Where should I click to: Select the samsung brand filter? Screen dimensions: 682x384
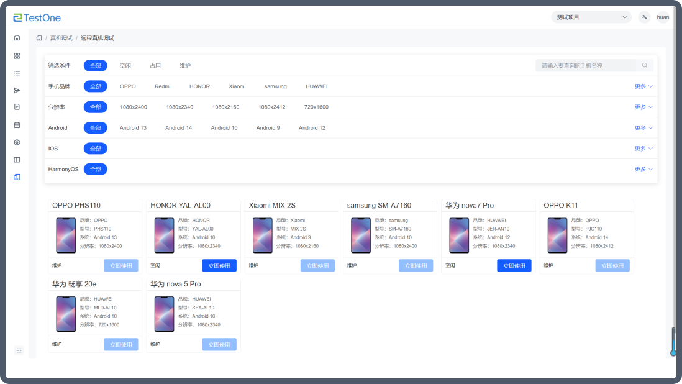tap(276, 86)
